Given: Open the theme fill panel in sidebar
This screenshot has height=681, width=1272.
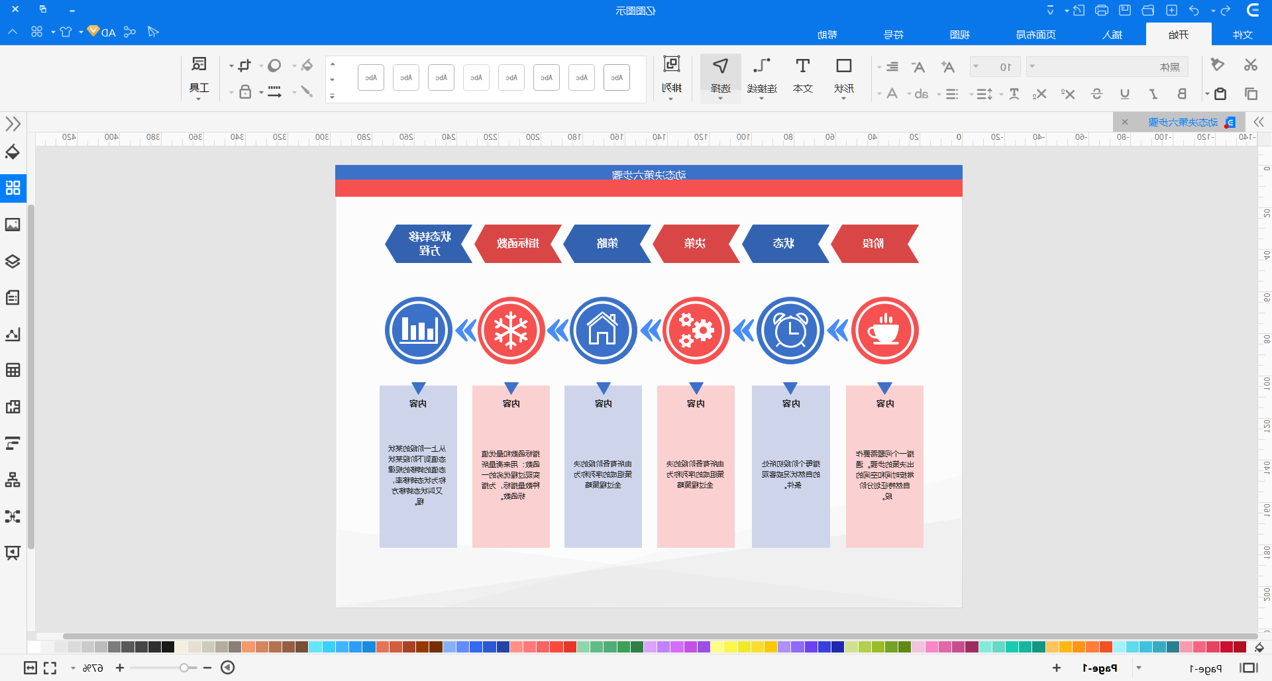Looking at the screenshot, I should [x=13, y=152].
